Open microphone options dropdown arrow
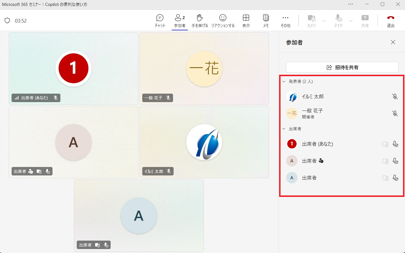405x253 pixels. pyautogui.click(x=351, y=21)
